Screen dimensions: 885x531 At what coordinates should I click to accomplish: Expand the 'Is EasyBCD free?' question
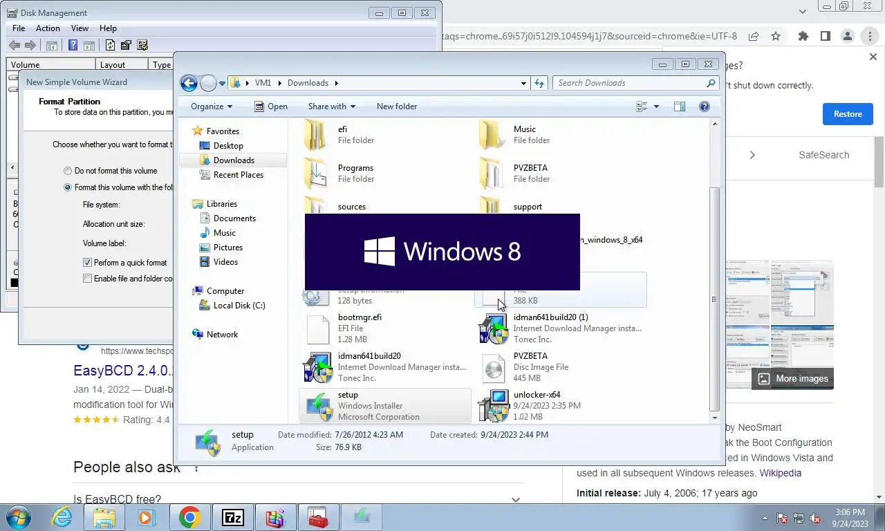516,499
